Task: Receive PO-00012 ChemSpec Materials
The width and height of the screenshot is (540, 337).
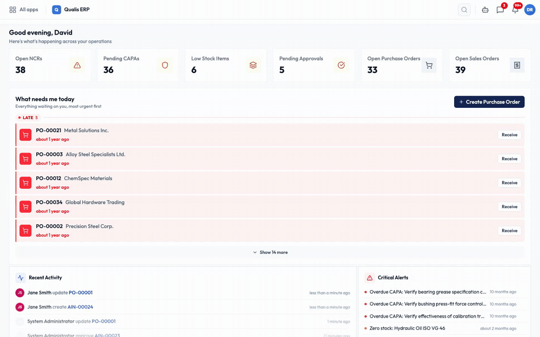Action: 509,183
